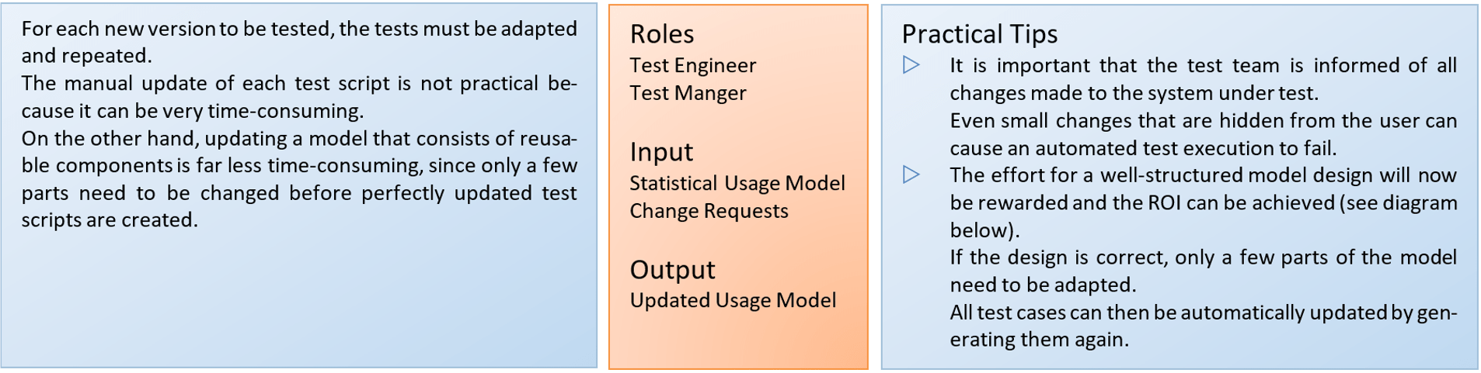
Task: Click the sentence starting 'All test cases'
Action: tap(1202, 313)
